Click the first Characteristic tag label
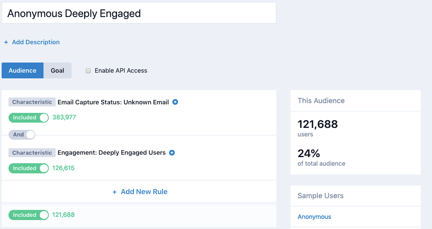The image size is (432, 229). coord(32,102)
